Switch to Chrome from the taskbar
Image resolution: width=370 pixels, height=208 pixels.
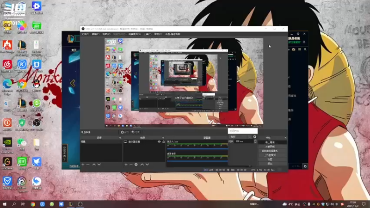click(33, 204)
